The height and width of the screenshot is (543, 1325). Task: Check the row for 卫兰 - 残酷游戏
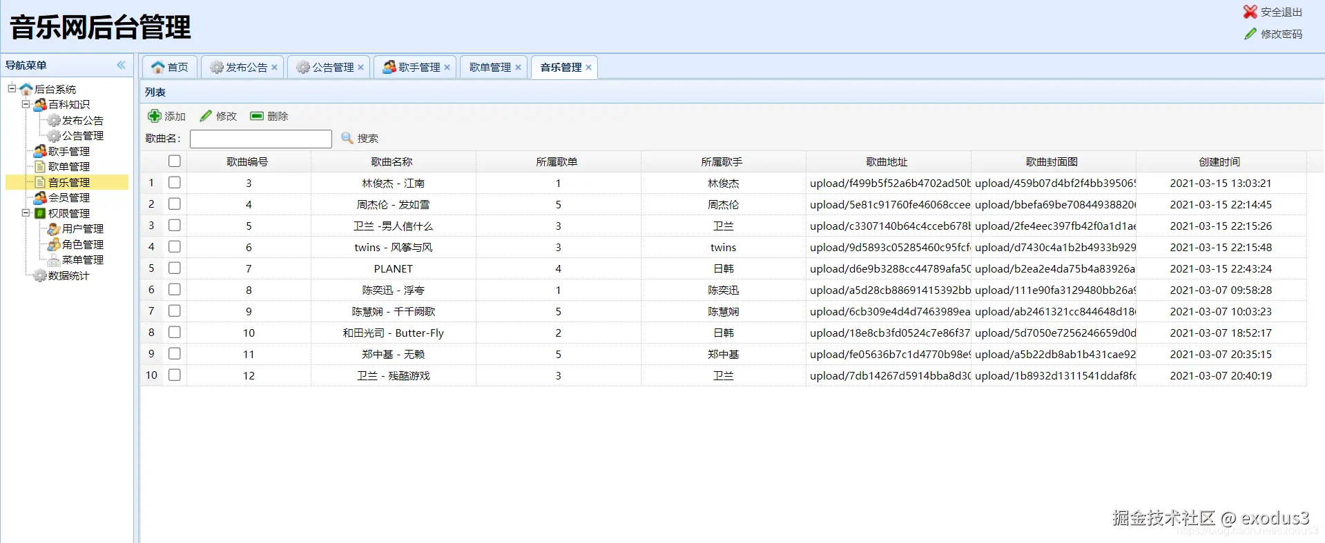pyautogui.click(x=175, y=375)
